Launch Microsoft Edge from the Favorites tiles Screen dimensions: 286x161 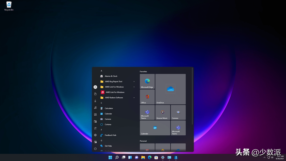(x=147, y=81)
